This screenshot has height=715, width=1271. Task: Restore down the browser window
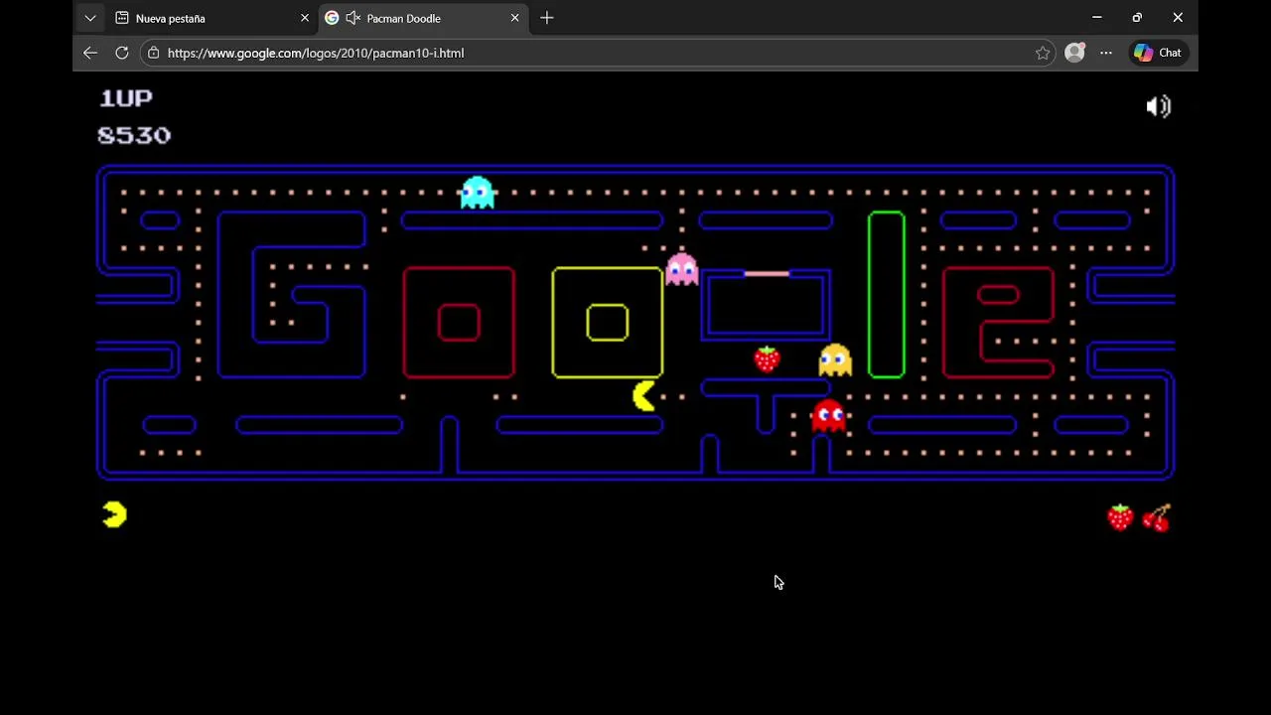click(1137, 18)
